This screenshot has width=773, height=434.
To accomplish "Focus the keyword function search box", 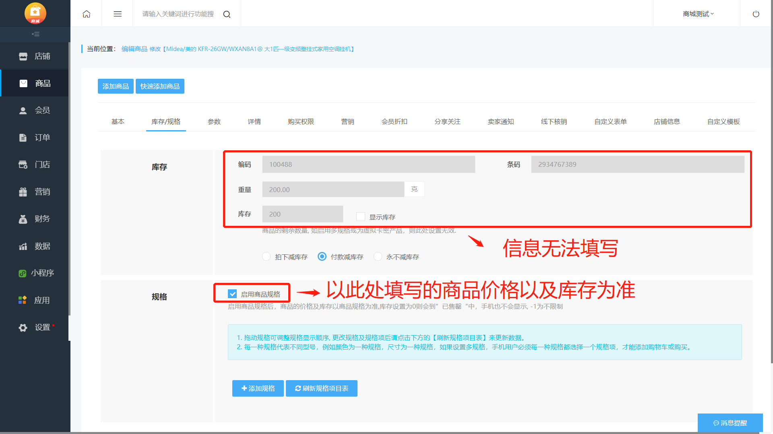I will (178, 14).
